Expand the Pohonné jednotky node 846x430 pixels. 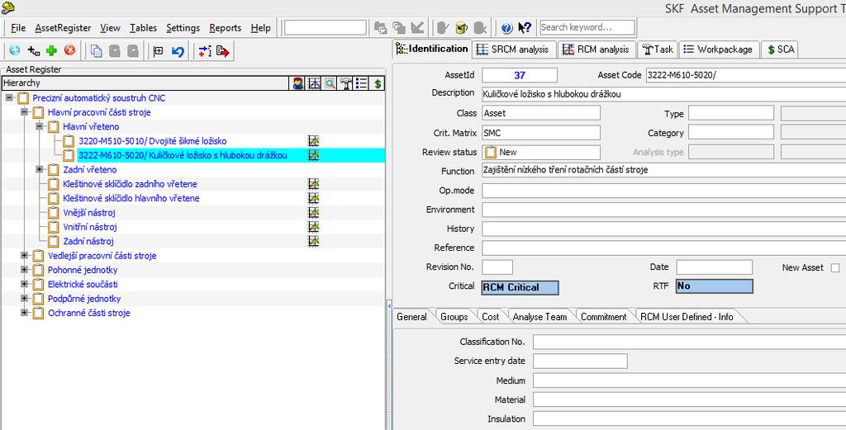tap(24, 270)
